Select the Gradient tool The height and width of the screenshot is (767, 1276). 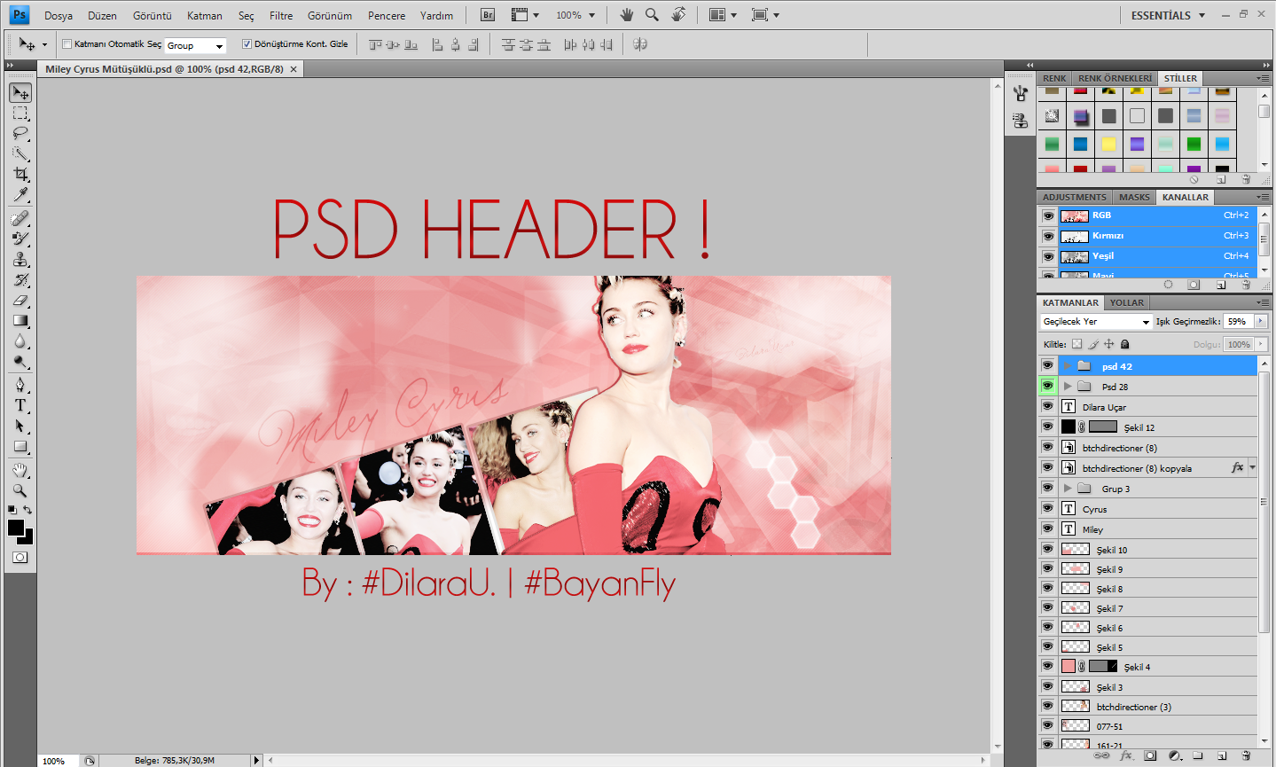coord(20,321)
